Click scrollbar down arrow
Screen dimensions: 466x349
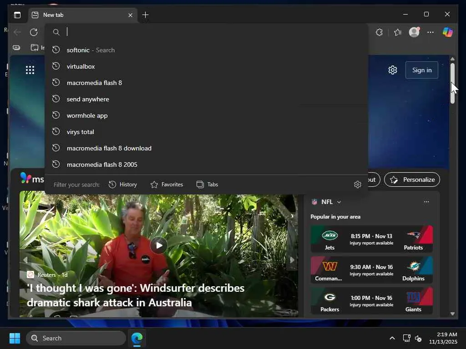point(452,314)
